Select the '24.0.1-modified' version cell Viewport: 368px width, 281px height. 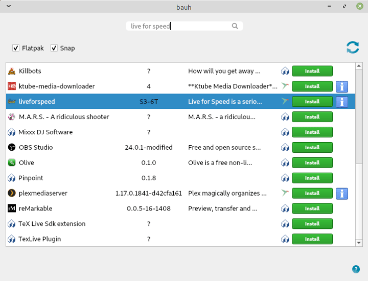(149, 147)
